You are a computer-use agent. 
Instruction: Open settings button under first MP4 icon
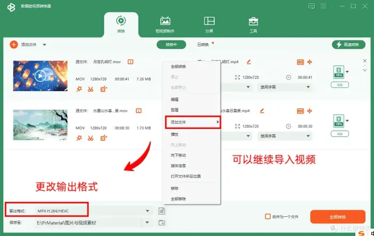pos(340,85)
